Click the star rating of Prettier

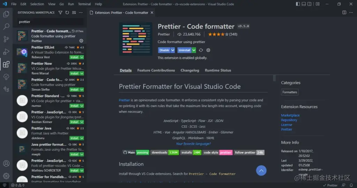click(218, 34)
